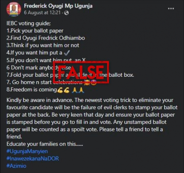Viewport: 184px width, 173px height.
Task: Follow the #InawezekanaNaDOR hashtag
Action: tap(33, 158)
